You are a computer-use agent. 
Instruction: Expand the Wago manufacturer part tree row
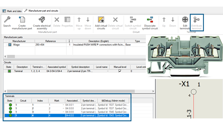coord(6,45)
